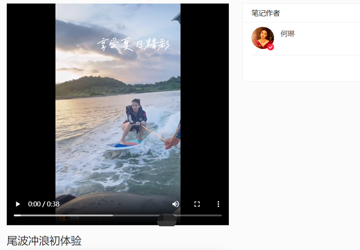
Task: Open the three-dot video options menu
Action: click(218, 204)
